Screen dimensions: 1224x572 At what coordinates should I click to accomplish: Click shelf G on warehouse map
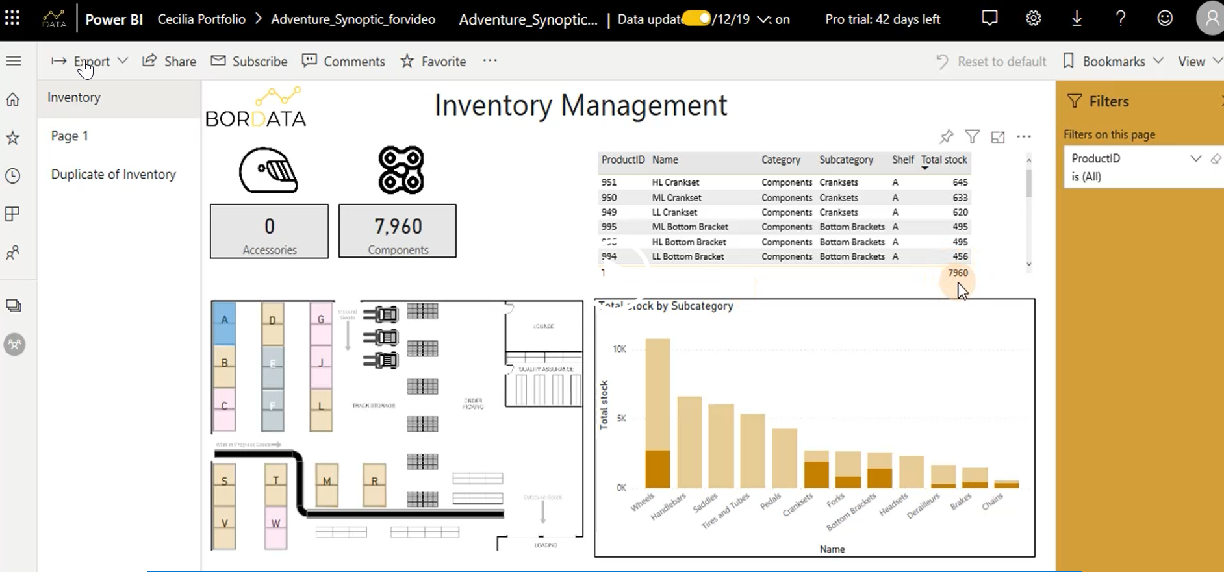click(x=320, y=322)
